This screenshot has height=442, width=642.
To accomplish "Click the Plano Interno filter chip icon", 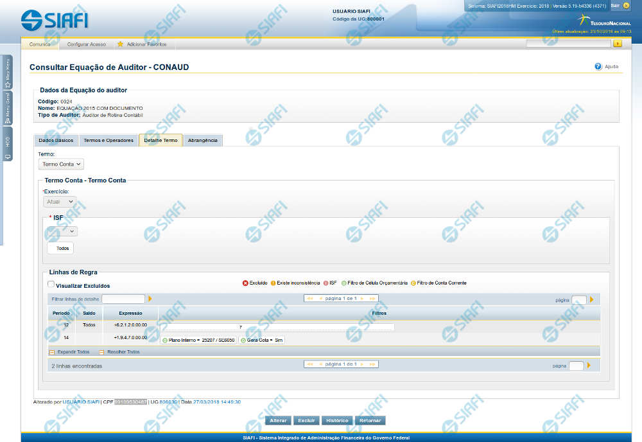I will (x=165, y=340).
